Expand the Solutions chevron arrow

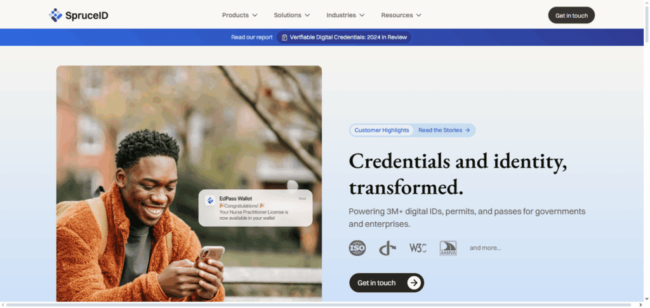(307, 15)
